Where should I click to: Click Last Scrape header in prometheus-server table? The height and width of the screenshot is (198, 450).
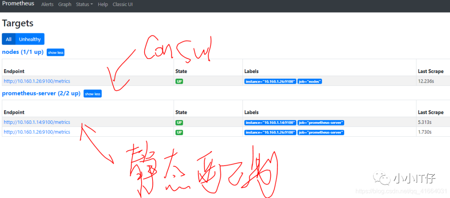[x=431, y=112]
